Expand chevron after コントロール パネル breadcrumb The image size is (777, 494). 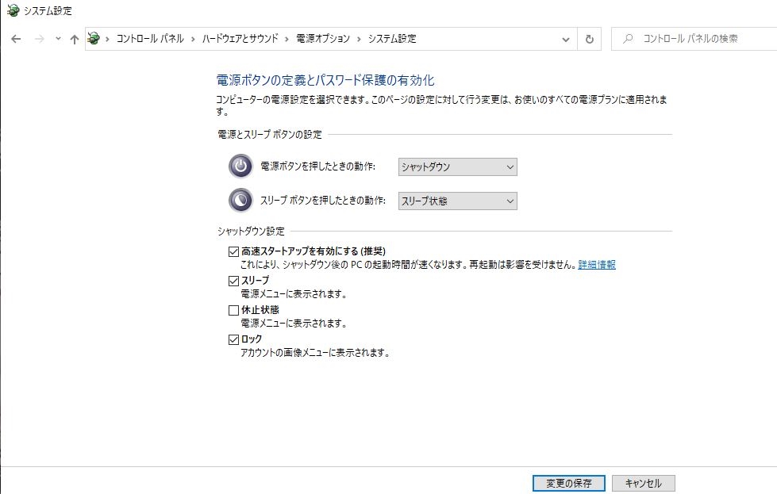point(193,39)
